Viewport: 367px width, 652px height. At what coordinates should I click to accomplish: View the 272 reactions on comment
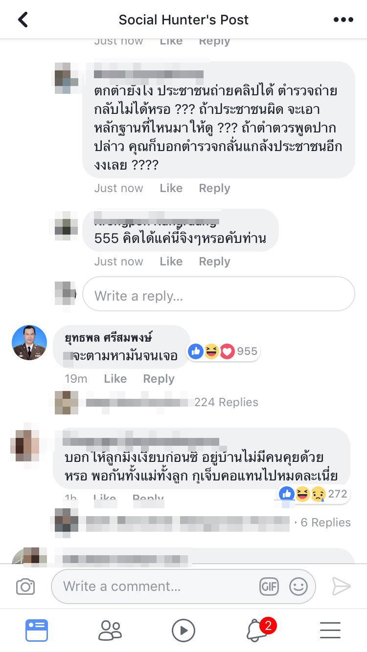[x=313, y=494]
